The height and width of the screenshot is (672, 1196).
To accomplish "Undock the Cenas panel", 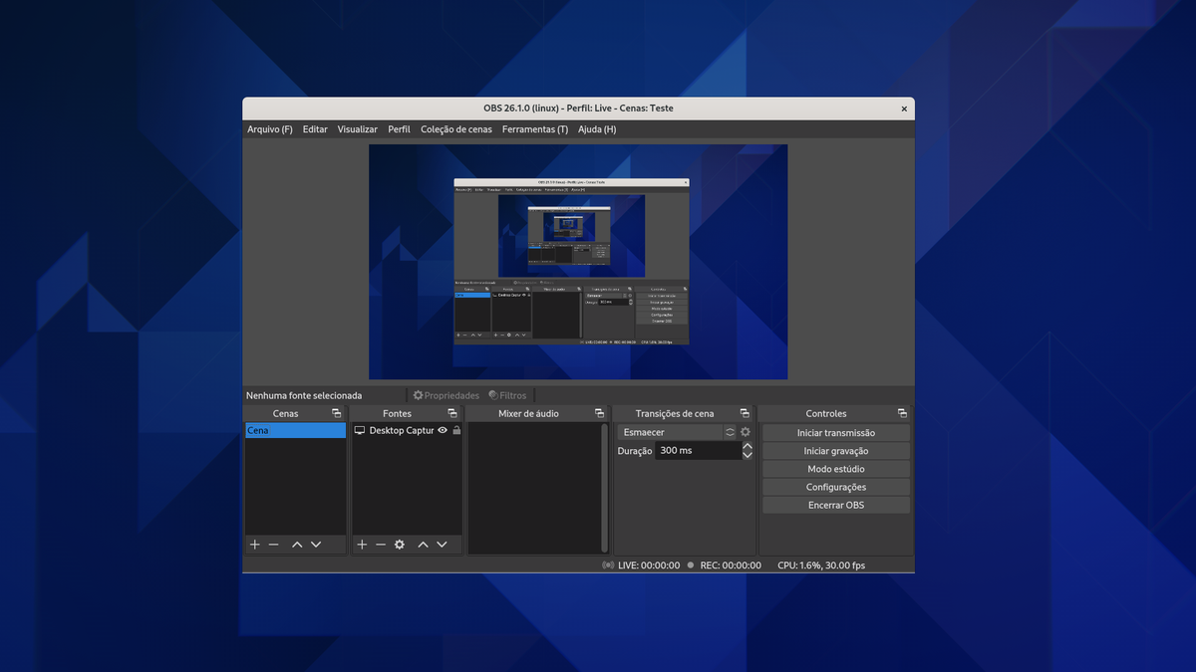I will coord(337,413).
